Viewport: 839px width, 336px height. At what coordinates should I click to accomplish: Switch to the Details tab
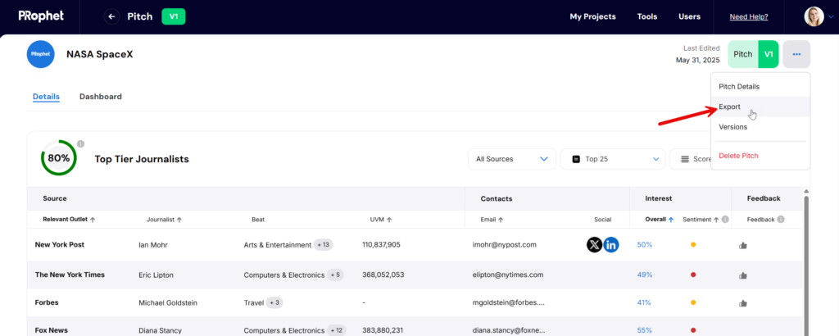click(46, 97)
